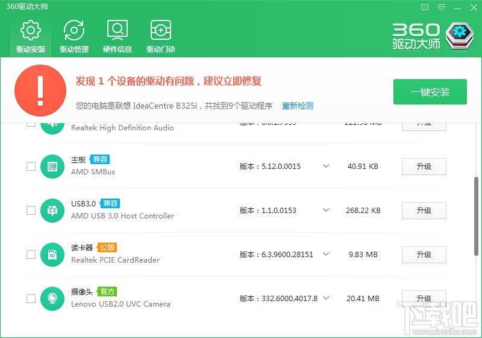Viewport: 482px width, 338px height.
Task: Click the USB3.0 host controller device icon
Action: pos(52,211)
